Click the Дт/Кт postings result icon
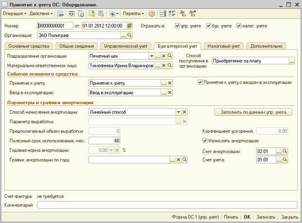 point(183,14)
